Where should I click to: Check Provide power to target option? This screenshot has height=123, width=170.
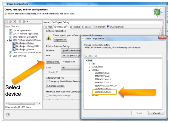click(x=47, y=96)
